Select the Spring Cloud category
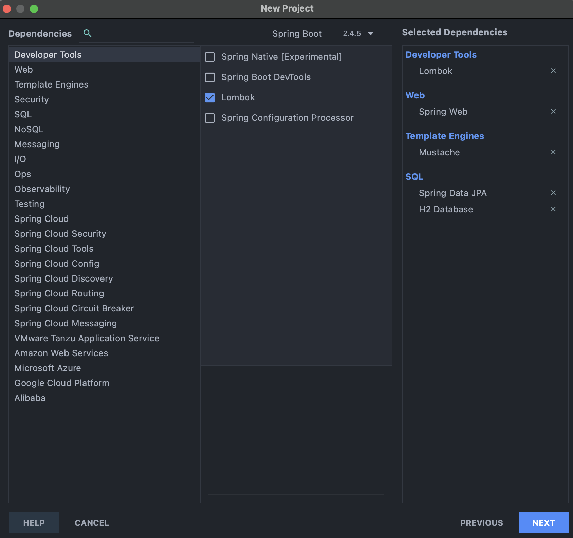Viewport: 573px width, 538px height. (x=105, y=219)
